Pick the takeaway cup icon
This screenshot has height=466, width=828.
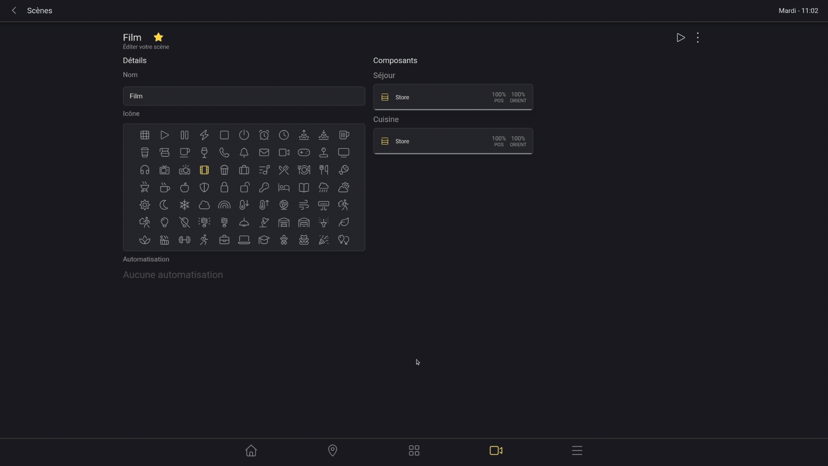point(145,152)
